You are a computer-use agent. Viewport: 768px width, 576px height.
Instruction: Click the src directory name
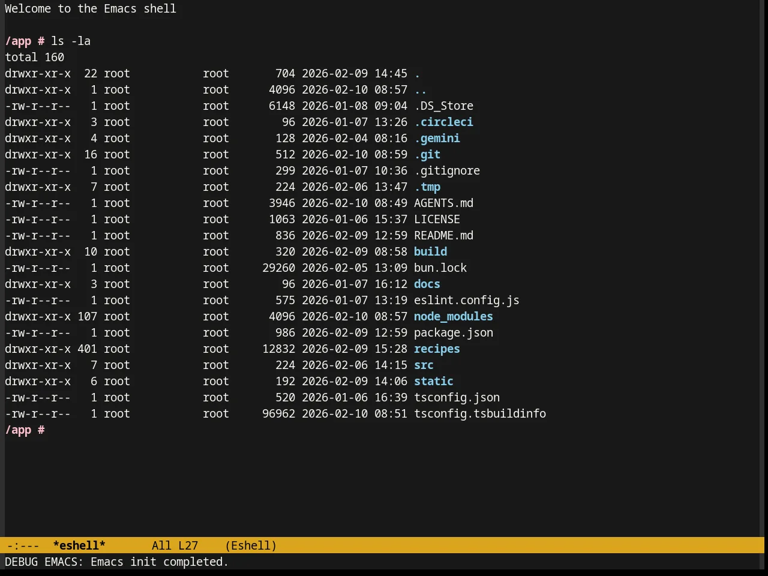tap(424, 365)
